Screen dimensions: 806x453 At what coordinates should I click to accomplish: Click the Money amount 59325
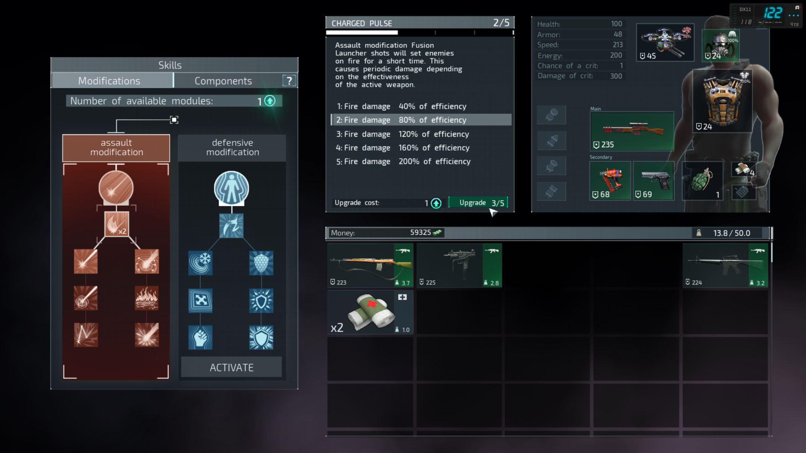pyautogui.click(x=420, y=233)
